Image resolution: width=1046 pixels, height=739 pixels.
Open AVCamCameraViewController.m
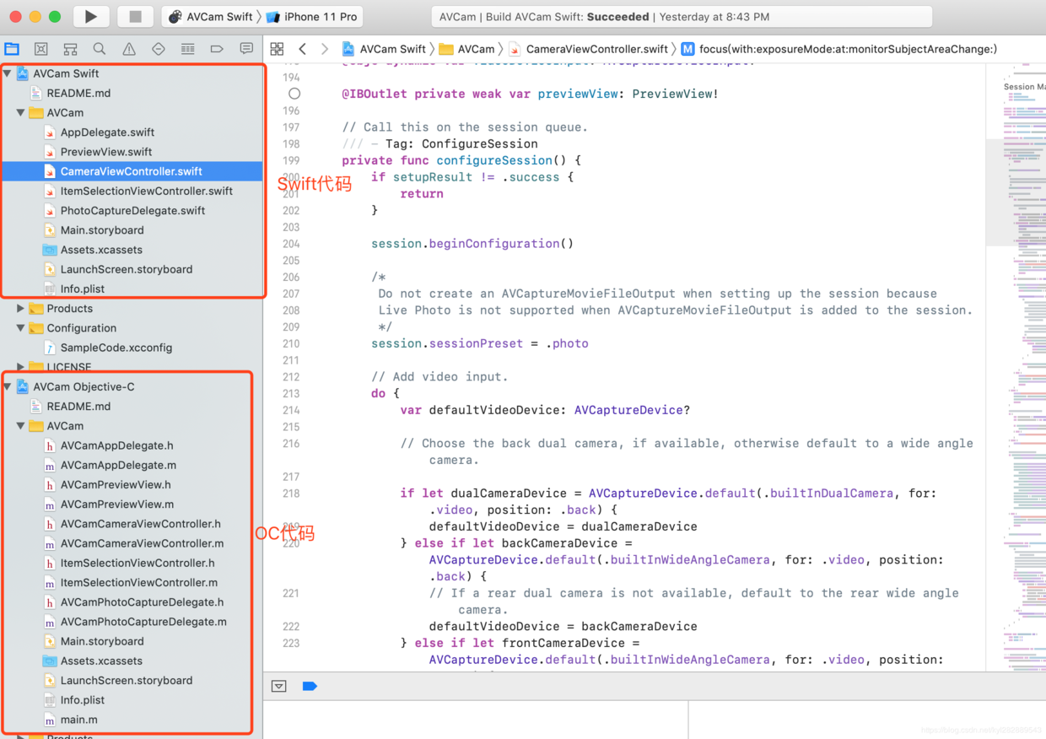coord(142,543)
